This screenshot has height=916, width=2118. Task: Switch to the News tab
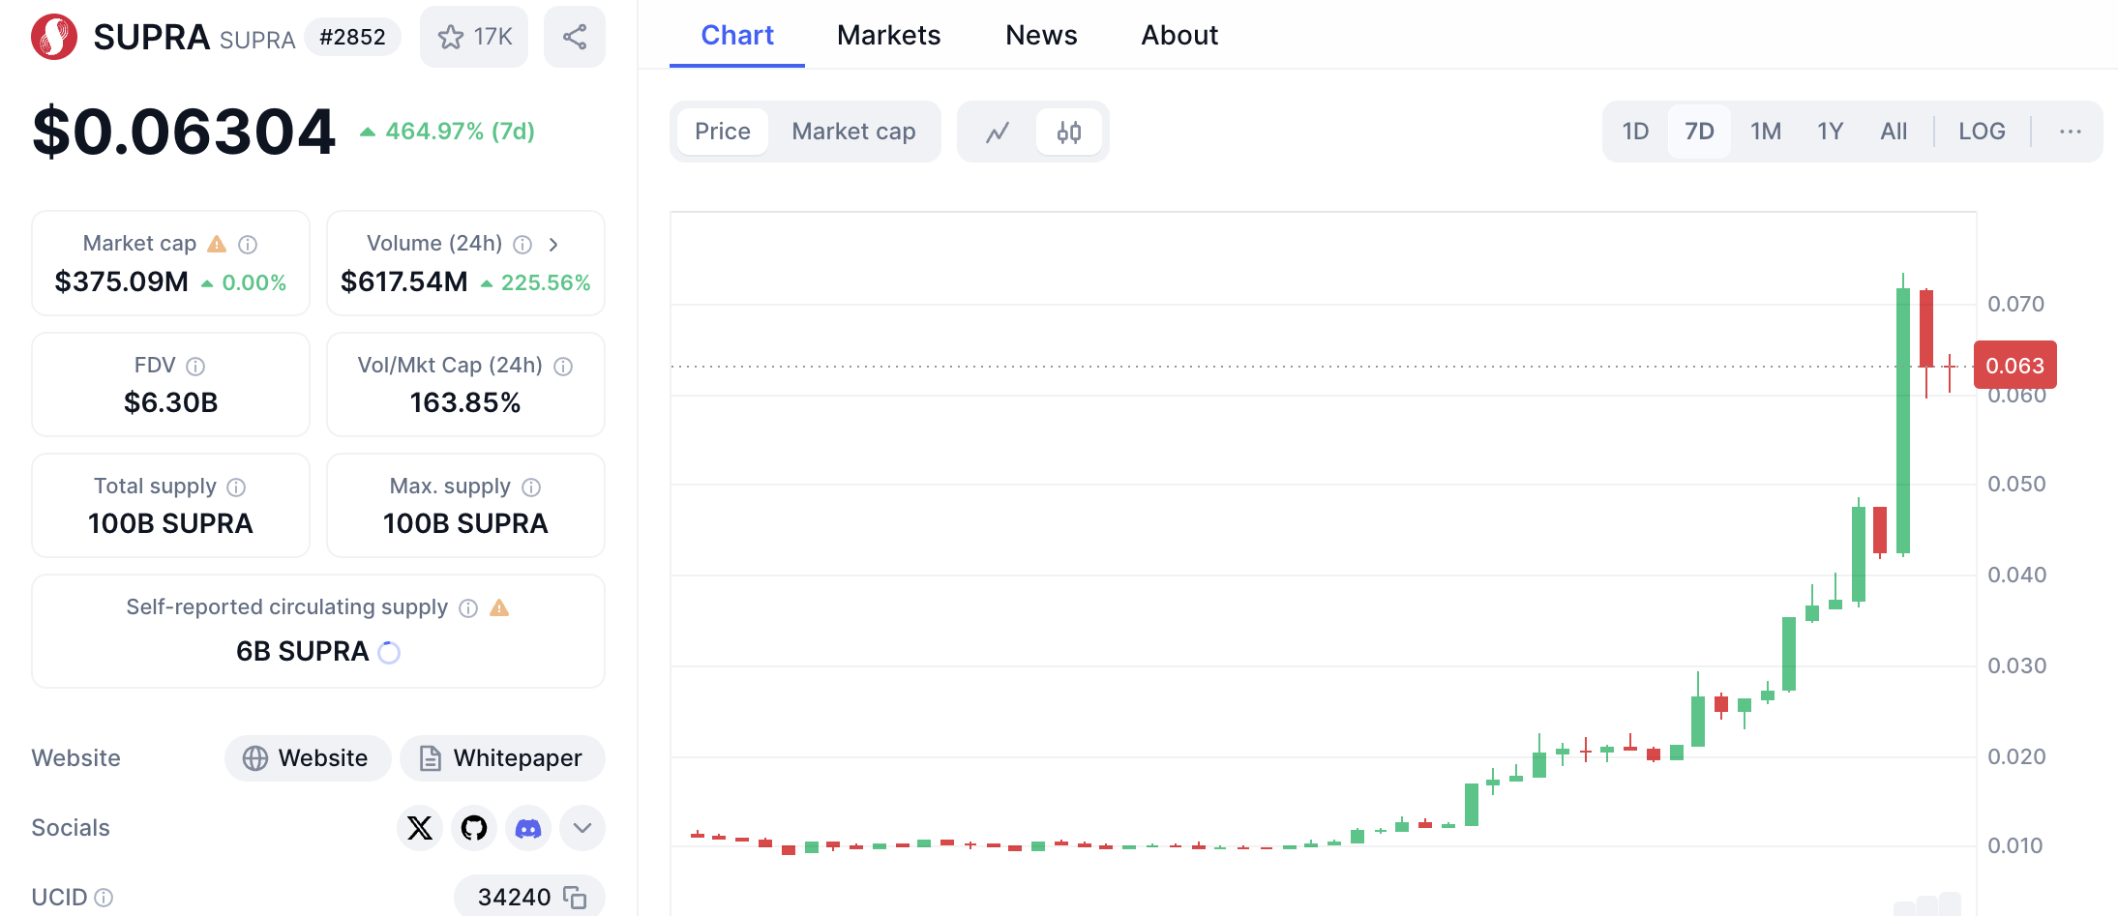tap(1041, 36)
